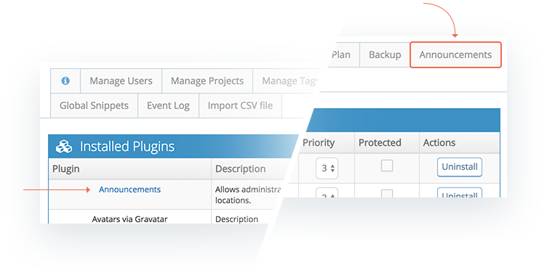
Task: Open the Manage Projects tab
Action: coord(207,81)
